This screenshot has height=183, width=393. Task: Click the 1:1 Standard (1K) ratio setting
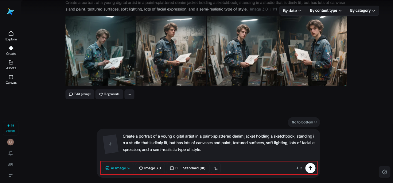coord(188,168)
